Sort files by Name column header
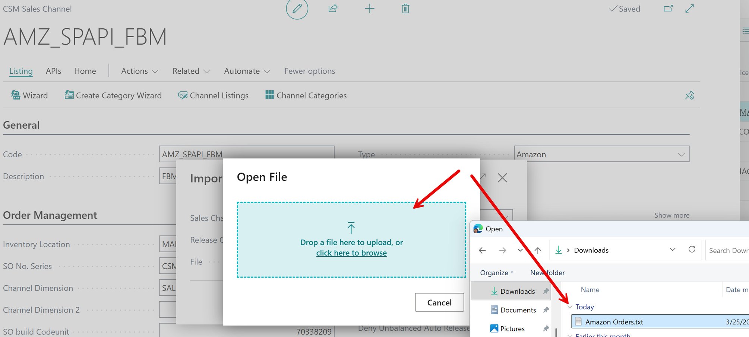This screenshot has height=337, width=749. pos(590,290)
